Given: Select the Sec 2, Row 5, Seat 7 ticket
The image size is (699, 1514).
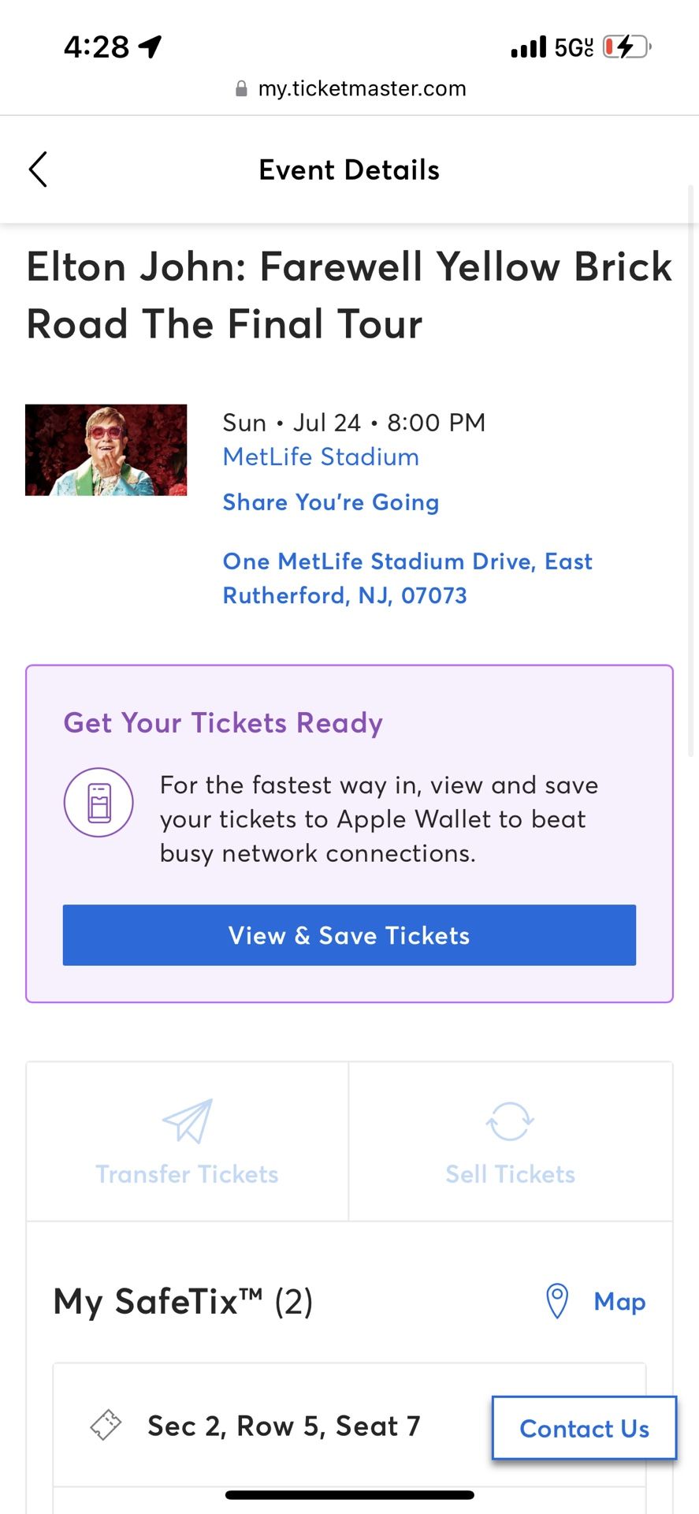Looking at the screenshot, I should [x=284, y=1426].
